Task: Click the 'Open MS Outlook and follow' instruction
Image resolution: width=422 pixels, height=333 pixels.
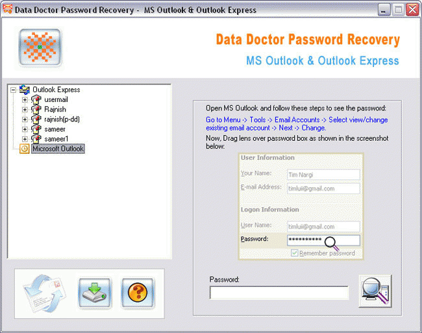Action: click(296, 108)
